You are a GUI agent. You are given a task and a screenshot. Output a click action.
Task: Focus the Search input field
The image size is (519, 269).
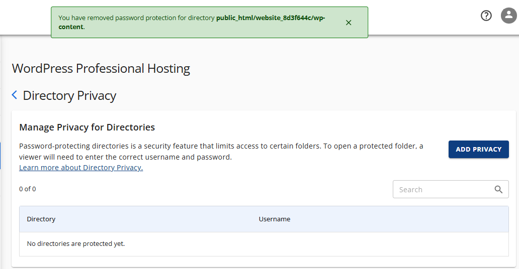coord(443,190)
